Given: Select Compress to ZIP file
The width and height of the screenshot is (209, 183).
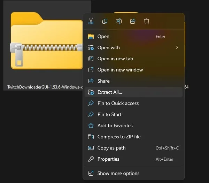Looking at the screenshot, I should pos(133,137).
